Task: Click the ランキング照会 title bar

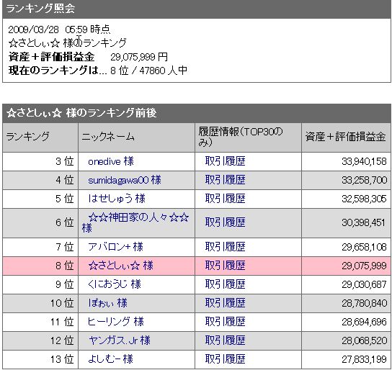Action: point(197,9)
